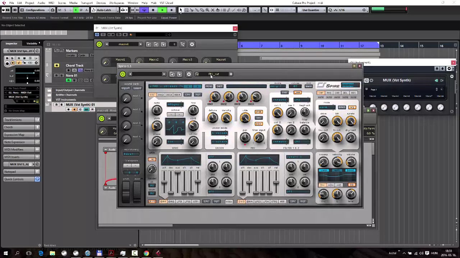Toggle the HQ button in Spire FX
Viewport: 460px width, 258px height.
pyautogui.click(x=352, y=107)
